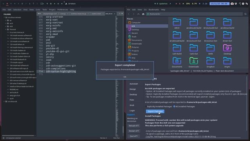Open the Desktop section in ArcoLinux Tweak Tool
This screenshot has width=250, height=141.
click(x=133, y=94)
